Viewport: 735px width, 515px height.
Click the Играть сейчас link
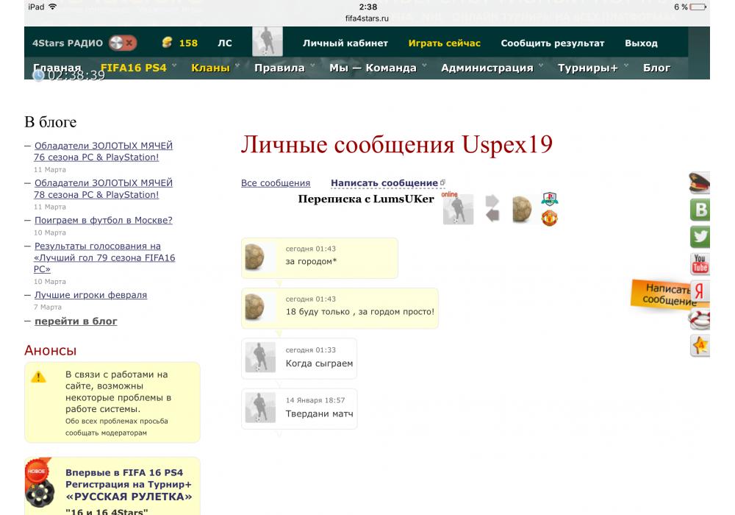[x=444, y=43]
